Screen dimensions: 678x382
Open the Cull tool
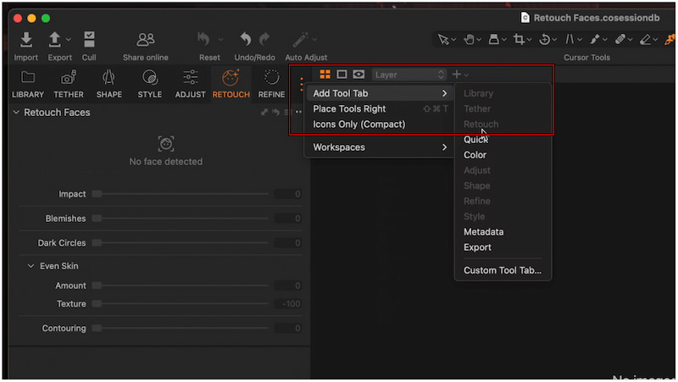pos(89,40)
